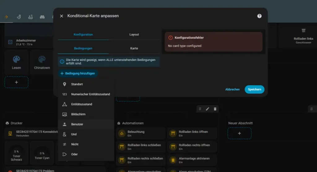The height and width of the screenshot is (172, 317).
Task: Choose Benutzer condition
Action: [86, 124]
